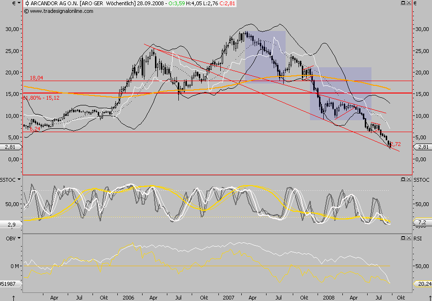Click the www.tradesignalonline.com copyright text
This screenshot has width=432, height=301.
(x=58, y=10)
